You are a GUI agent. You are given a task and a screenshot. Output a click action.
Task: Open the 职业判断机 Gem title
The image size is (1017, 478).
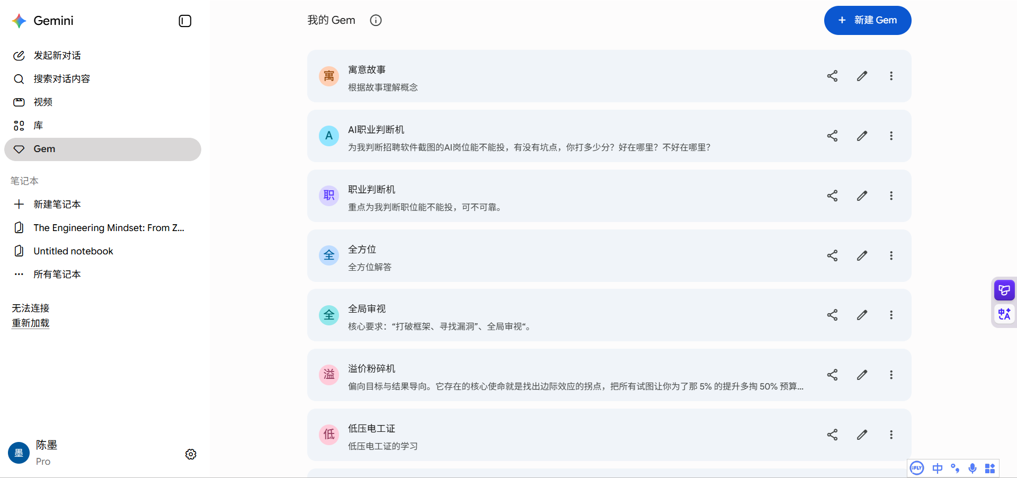tap(371, 190)
